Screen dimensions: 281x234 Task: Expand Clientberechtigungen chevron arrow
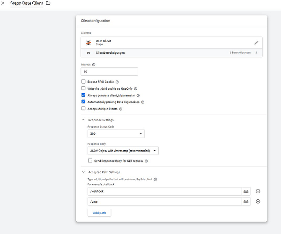click(257, 52)
